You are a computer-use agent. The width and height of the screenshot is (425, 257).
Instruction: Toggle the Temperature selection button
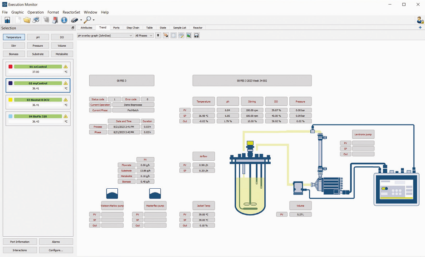pyautogui.click(x=14, y=37)
